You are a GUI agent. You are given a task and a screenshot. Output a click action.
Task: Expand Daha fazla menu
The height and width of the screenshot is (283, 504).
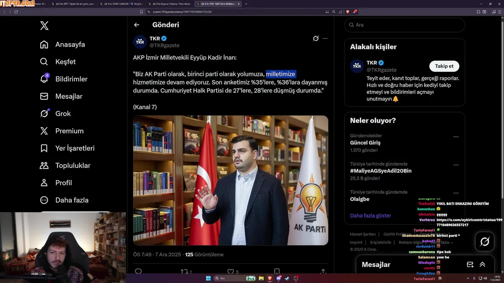(64, 200)
